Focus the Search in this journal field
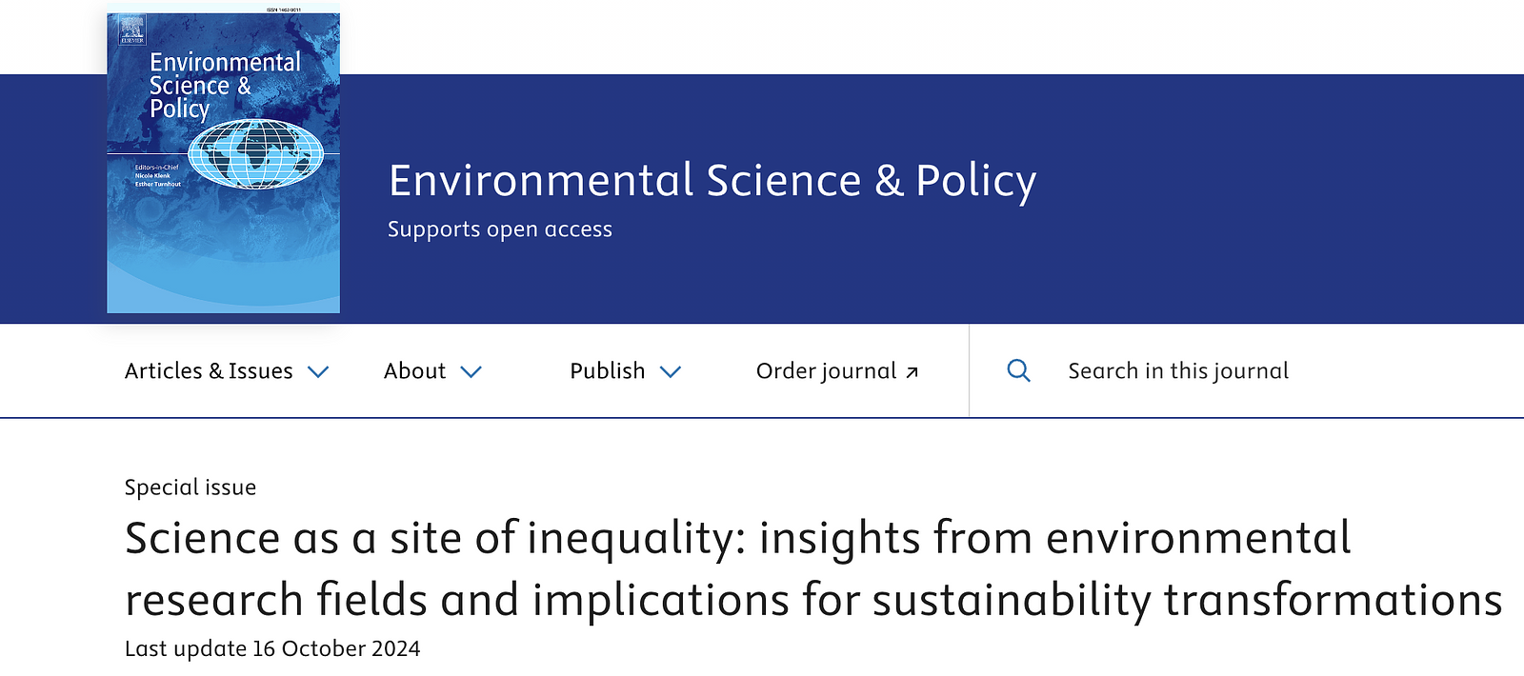This screenshot has height=676, width=1524. pos(1178,370)
